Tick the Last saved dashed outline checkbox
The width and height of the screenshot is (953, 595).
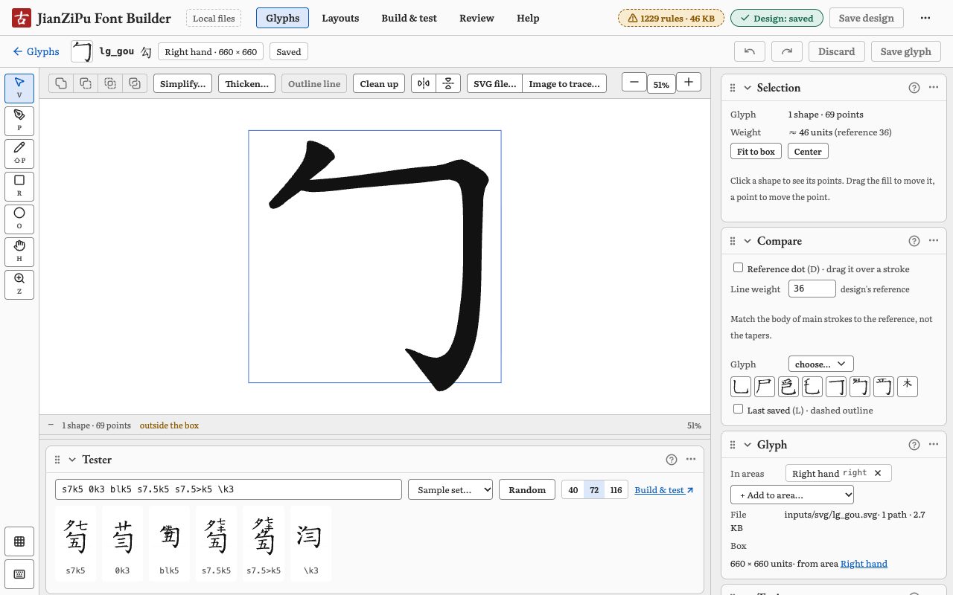tap(739, 409)
